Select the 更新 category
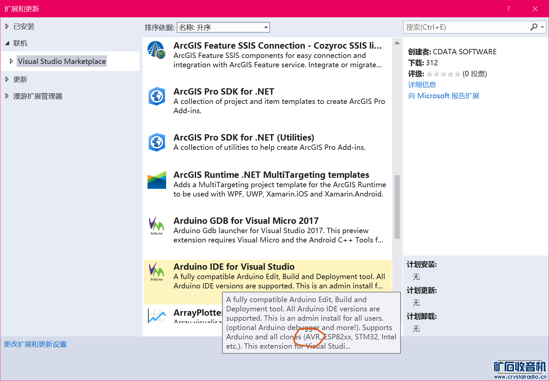The width and height of the screenshot is (549, 381). (20, 80)
